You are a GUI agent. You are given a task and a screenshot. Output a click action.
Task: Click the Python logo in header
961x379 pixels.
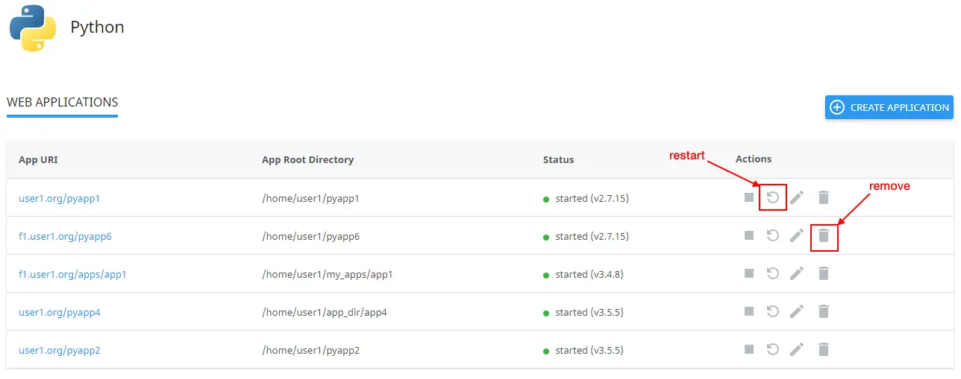33,28
